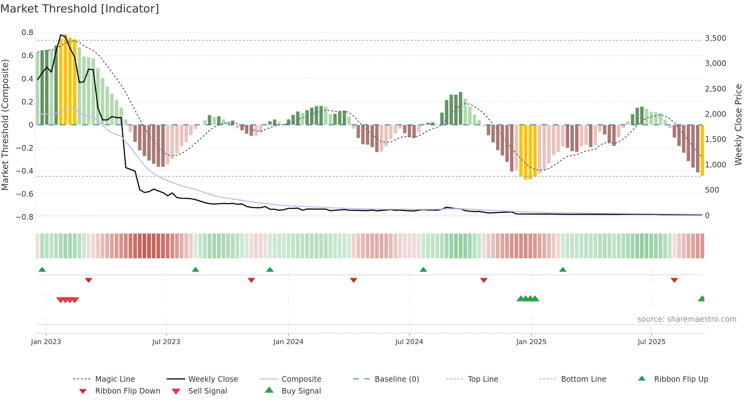Toggle the Composite legend entry
The width and height of the screenshot is (747, 420).
(290, 379)
